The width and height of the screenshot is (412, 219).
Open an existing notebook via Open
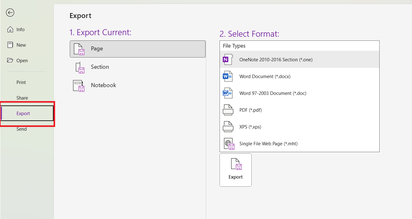[22, 60]
